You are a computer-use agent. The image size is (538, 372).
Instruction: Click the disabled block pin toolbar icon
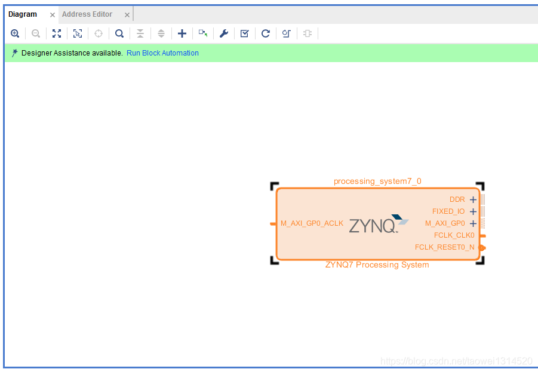tap(308, 33)
